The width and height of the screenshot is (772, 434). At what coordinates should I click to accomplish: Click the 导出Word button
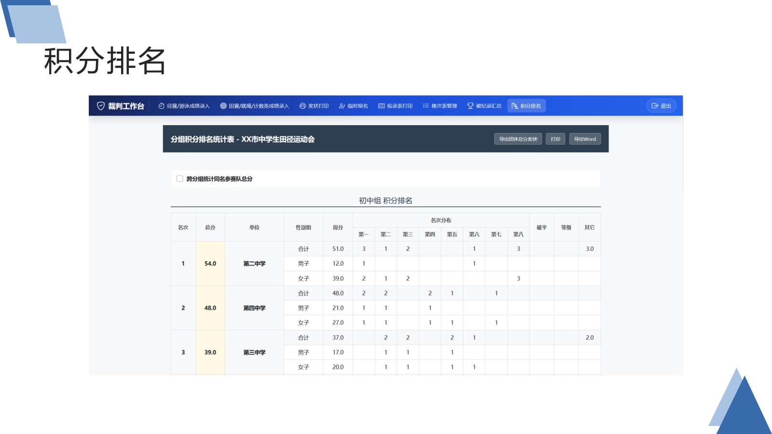click(x=585, y=139)
